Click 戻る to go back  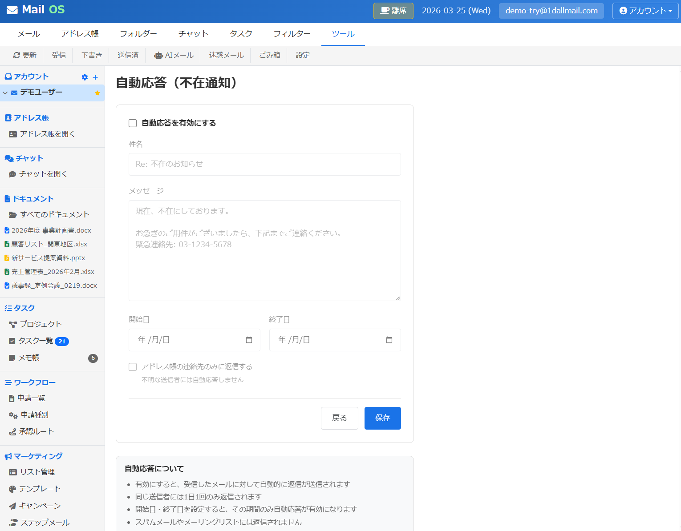point(339,418)
